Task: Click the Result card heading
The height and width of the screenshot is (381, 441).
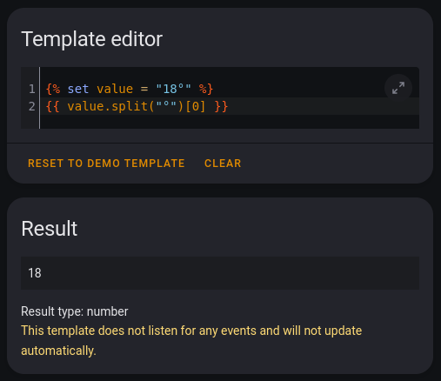Action: [x=50, y=228]
